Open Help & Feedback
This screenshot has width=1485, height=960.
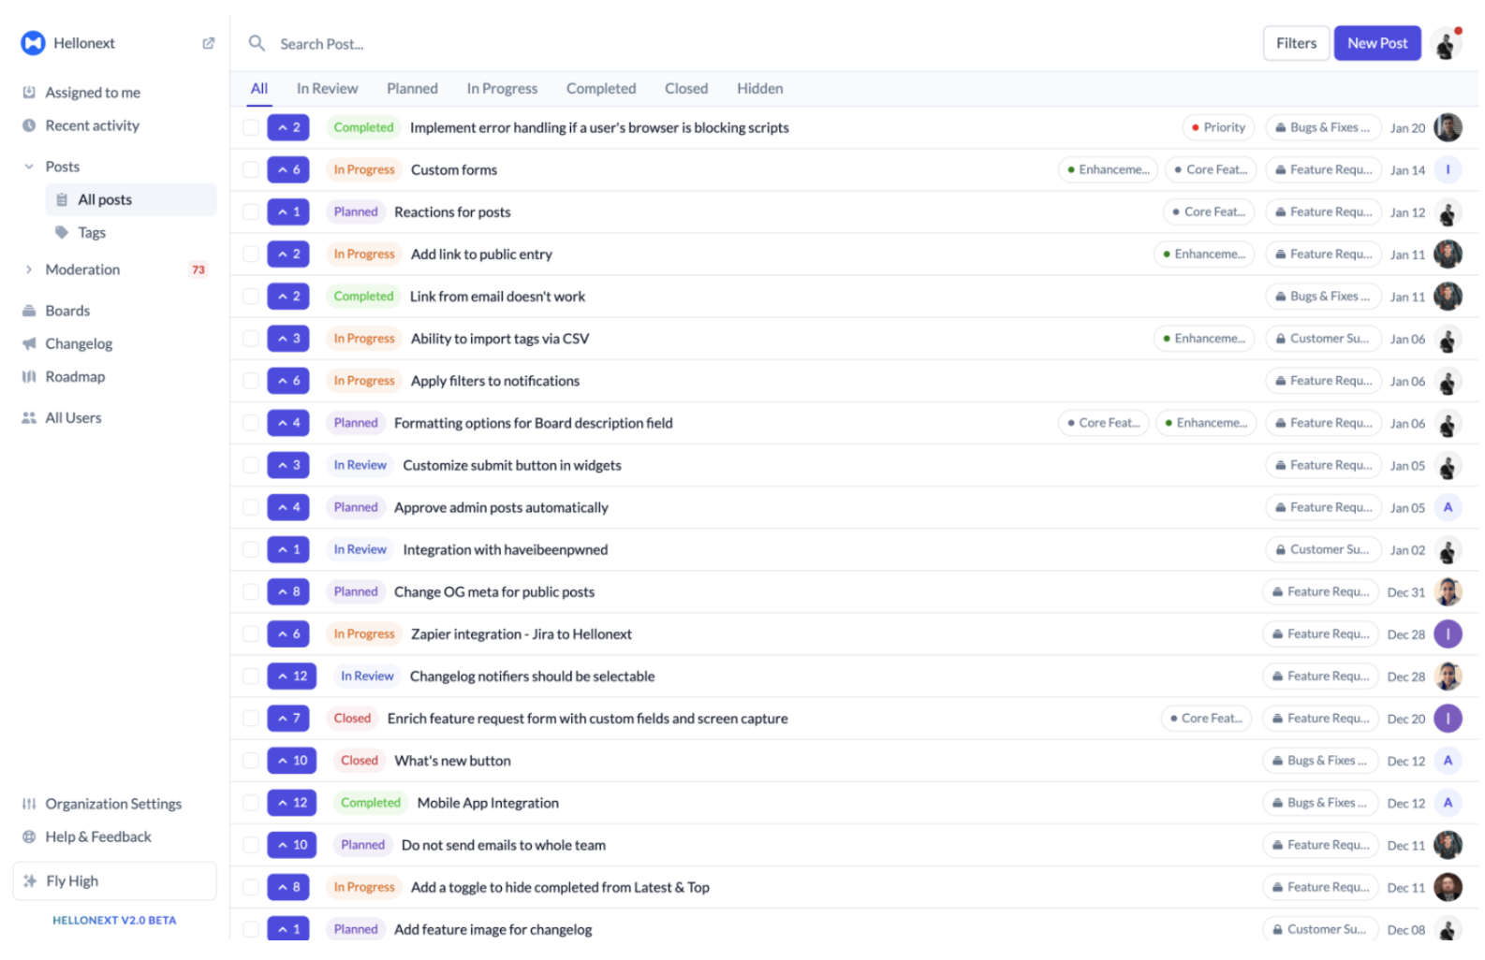(98, 836)
